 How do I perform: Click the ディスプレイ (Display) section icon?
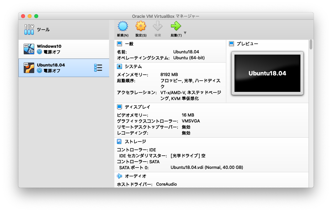pyautogui.click(x=119, y=107)
